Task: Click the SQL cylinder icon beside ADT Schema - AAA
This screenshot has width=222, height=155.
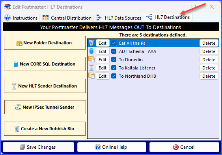Action: click(x=91, y=51)
